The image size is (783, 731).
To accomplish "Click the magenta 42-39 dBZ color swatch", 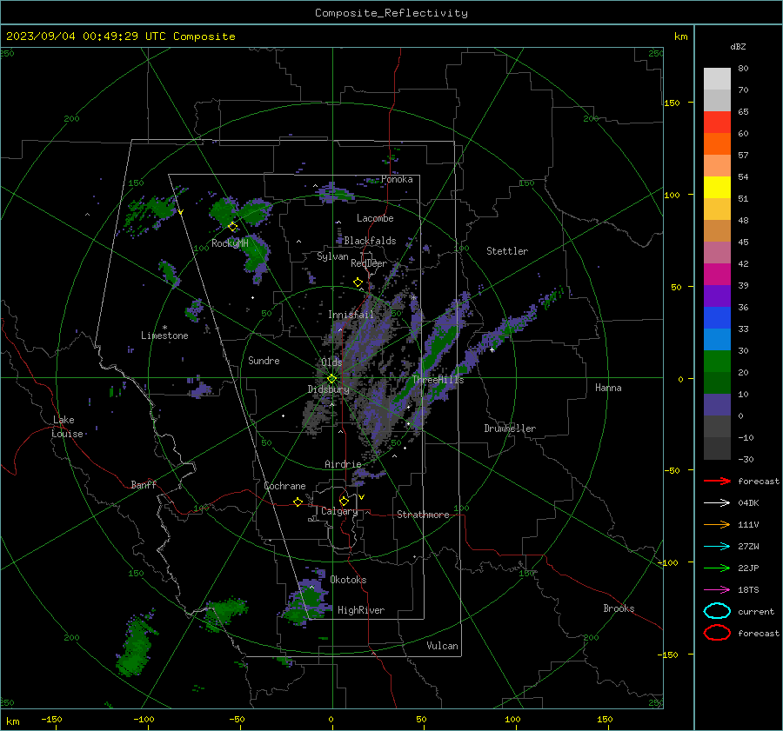I will [x=717, y=275].
